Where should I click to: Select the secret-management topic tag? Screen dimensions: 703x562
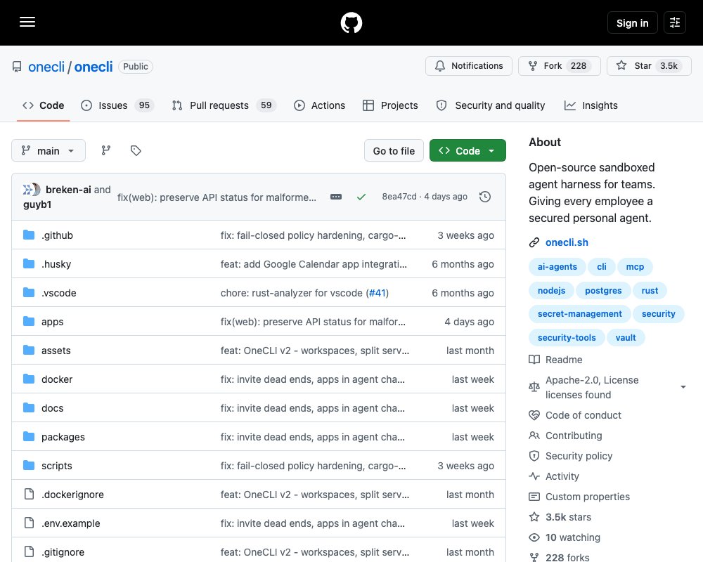click(580, 314)
